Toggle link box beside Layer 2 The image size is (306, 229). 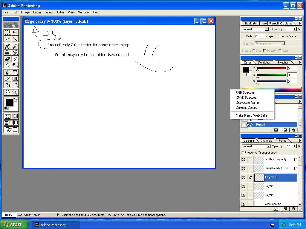[x=250, y=186]
